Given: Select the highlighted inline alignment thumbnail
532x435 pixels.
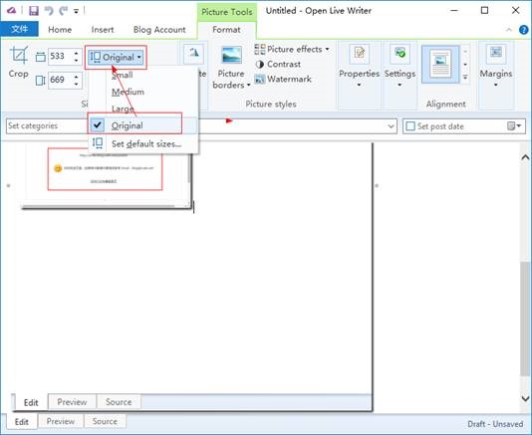Looking at the screenshot, I should (440, 65).
